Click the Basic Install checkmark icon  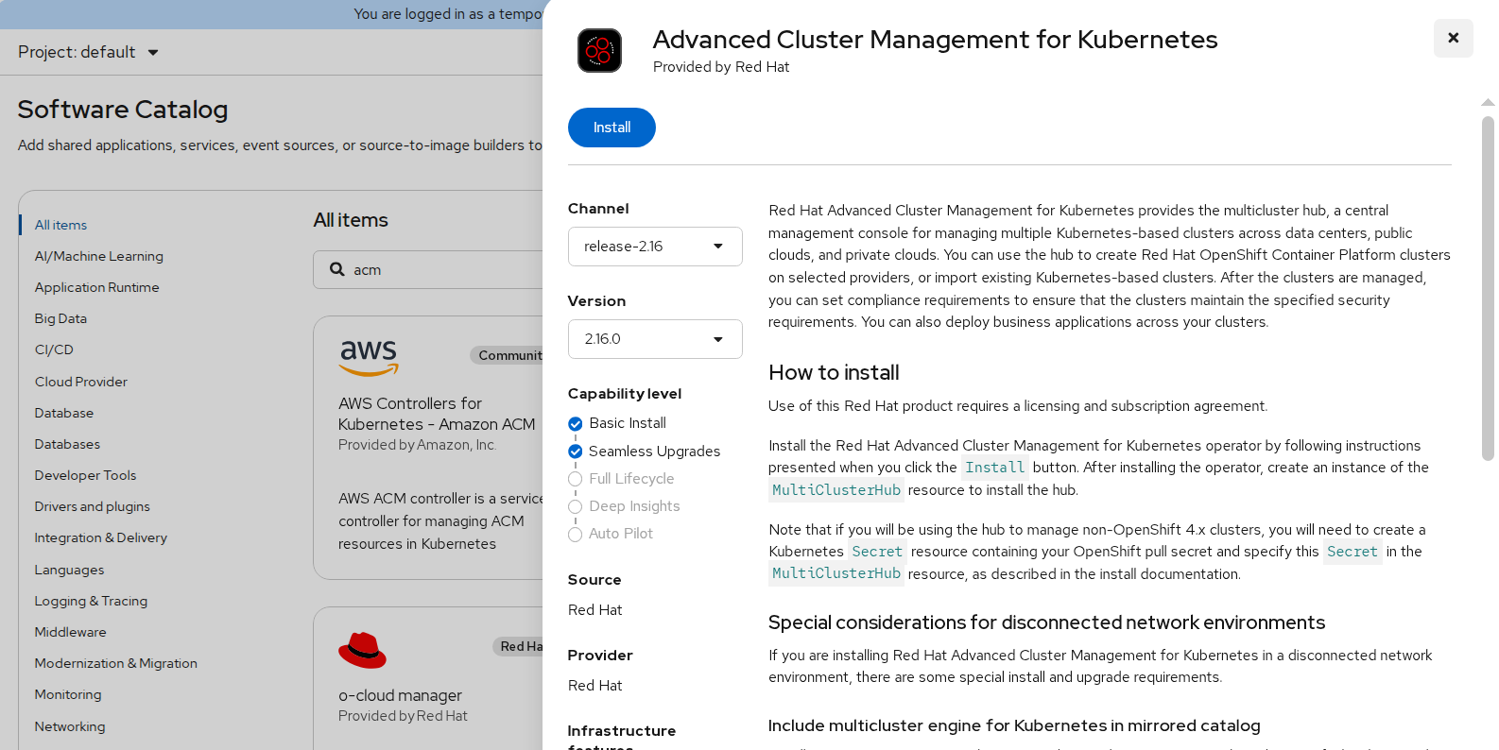575,424
